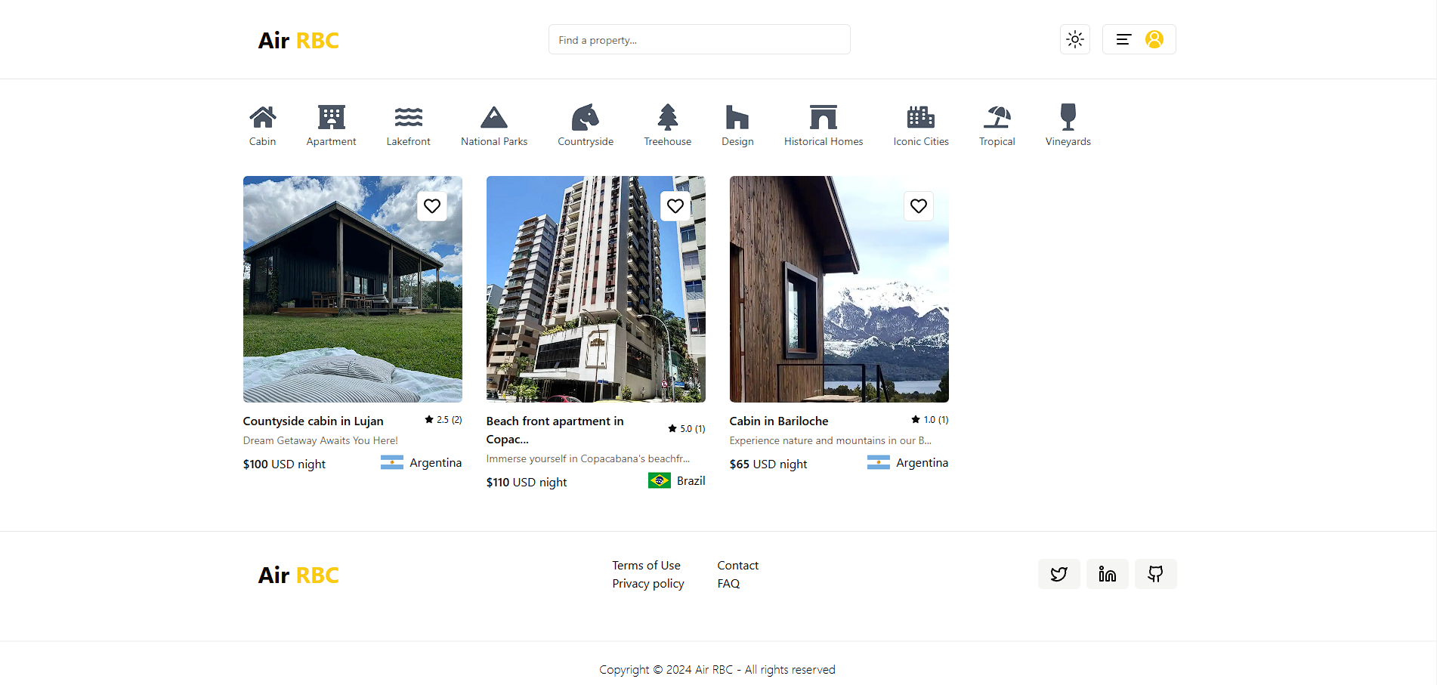Click the Find a property search field
This screenshot has width=1437, height=685.
pos(699,40)
